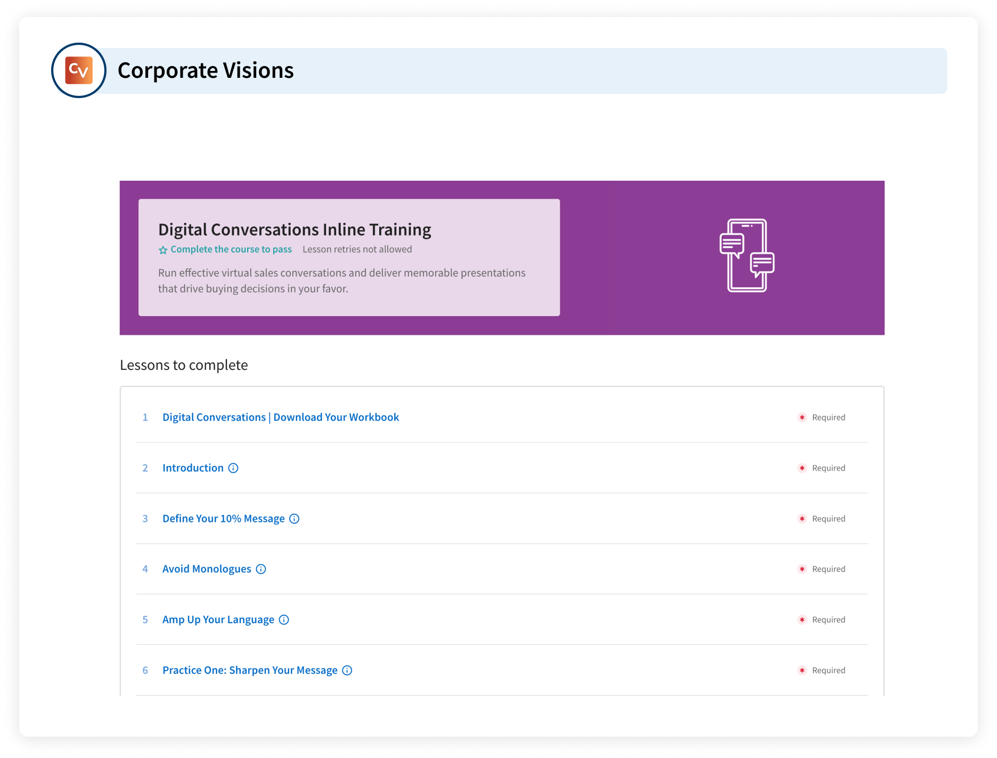Show info for the Introduction lesson

[233, 468]
